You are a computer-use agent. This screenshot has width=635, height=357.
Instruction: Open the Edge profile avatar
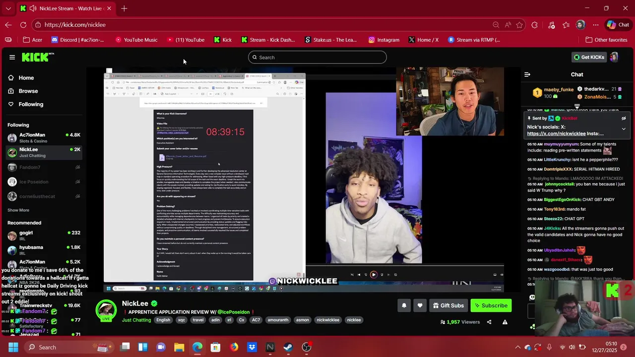point(580,25)
